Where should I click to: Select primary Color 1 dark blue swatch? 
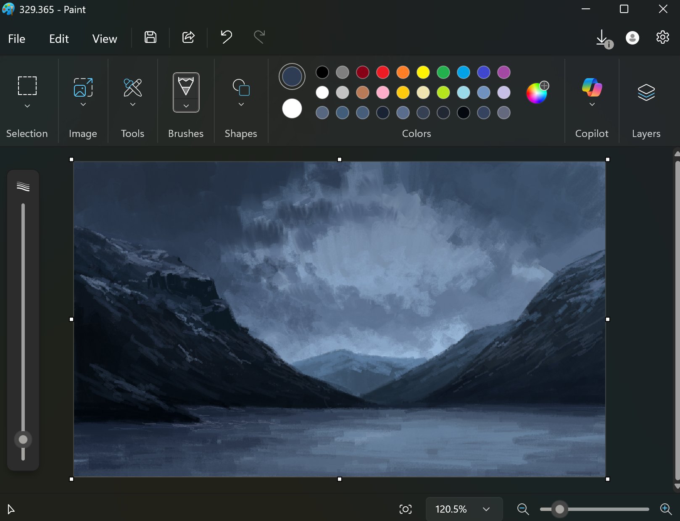292,76
